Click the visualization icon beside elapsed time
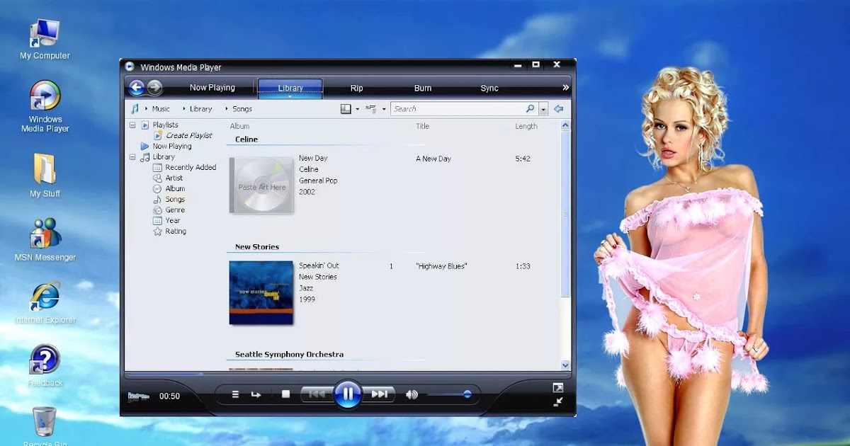Image resolution: width=850 pixels, height=446 pixels. click(x=139, y=396)
